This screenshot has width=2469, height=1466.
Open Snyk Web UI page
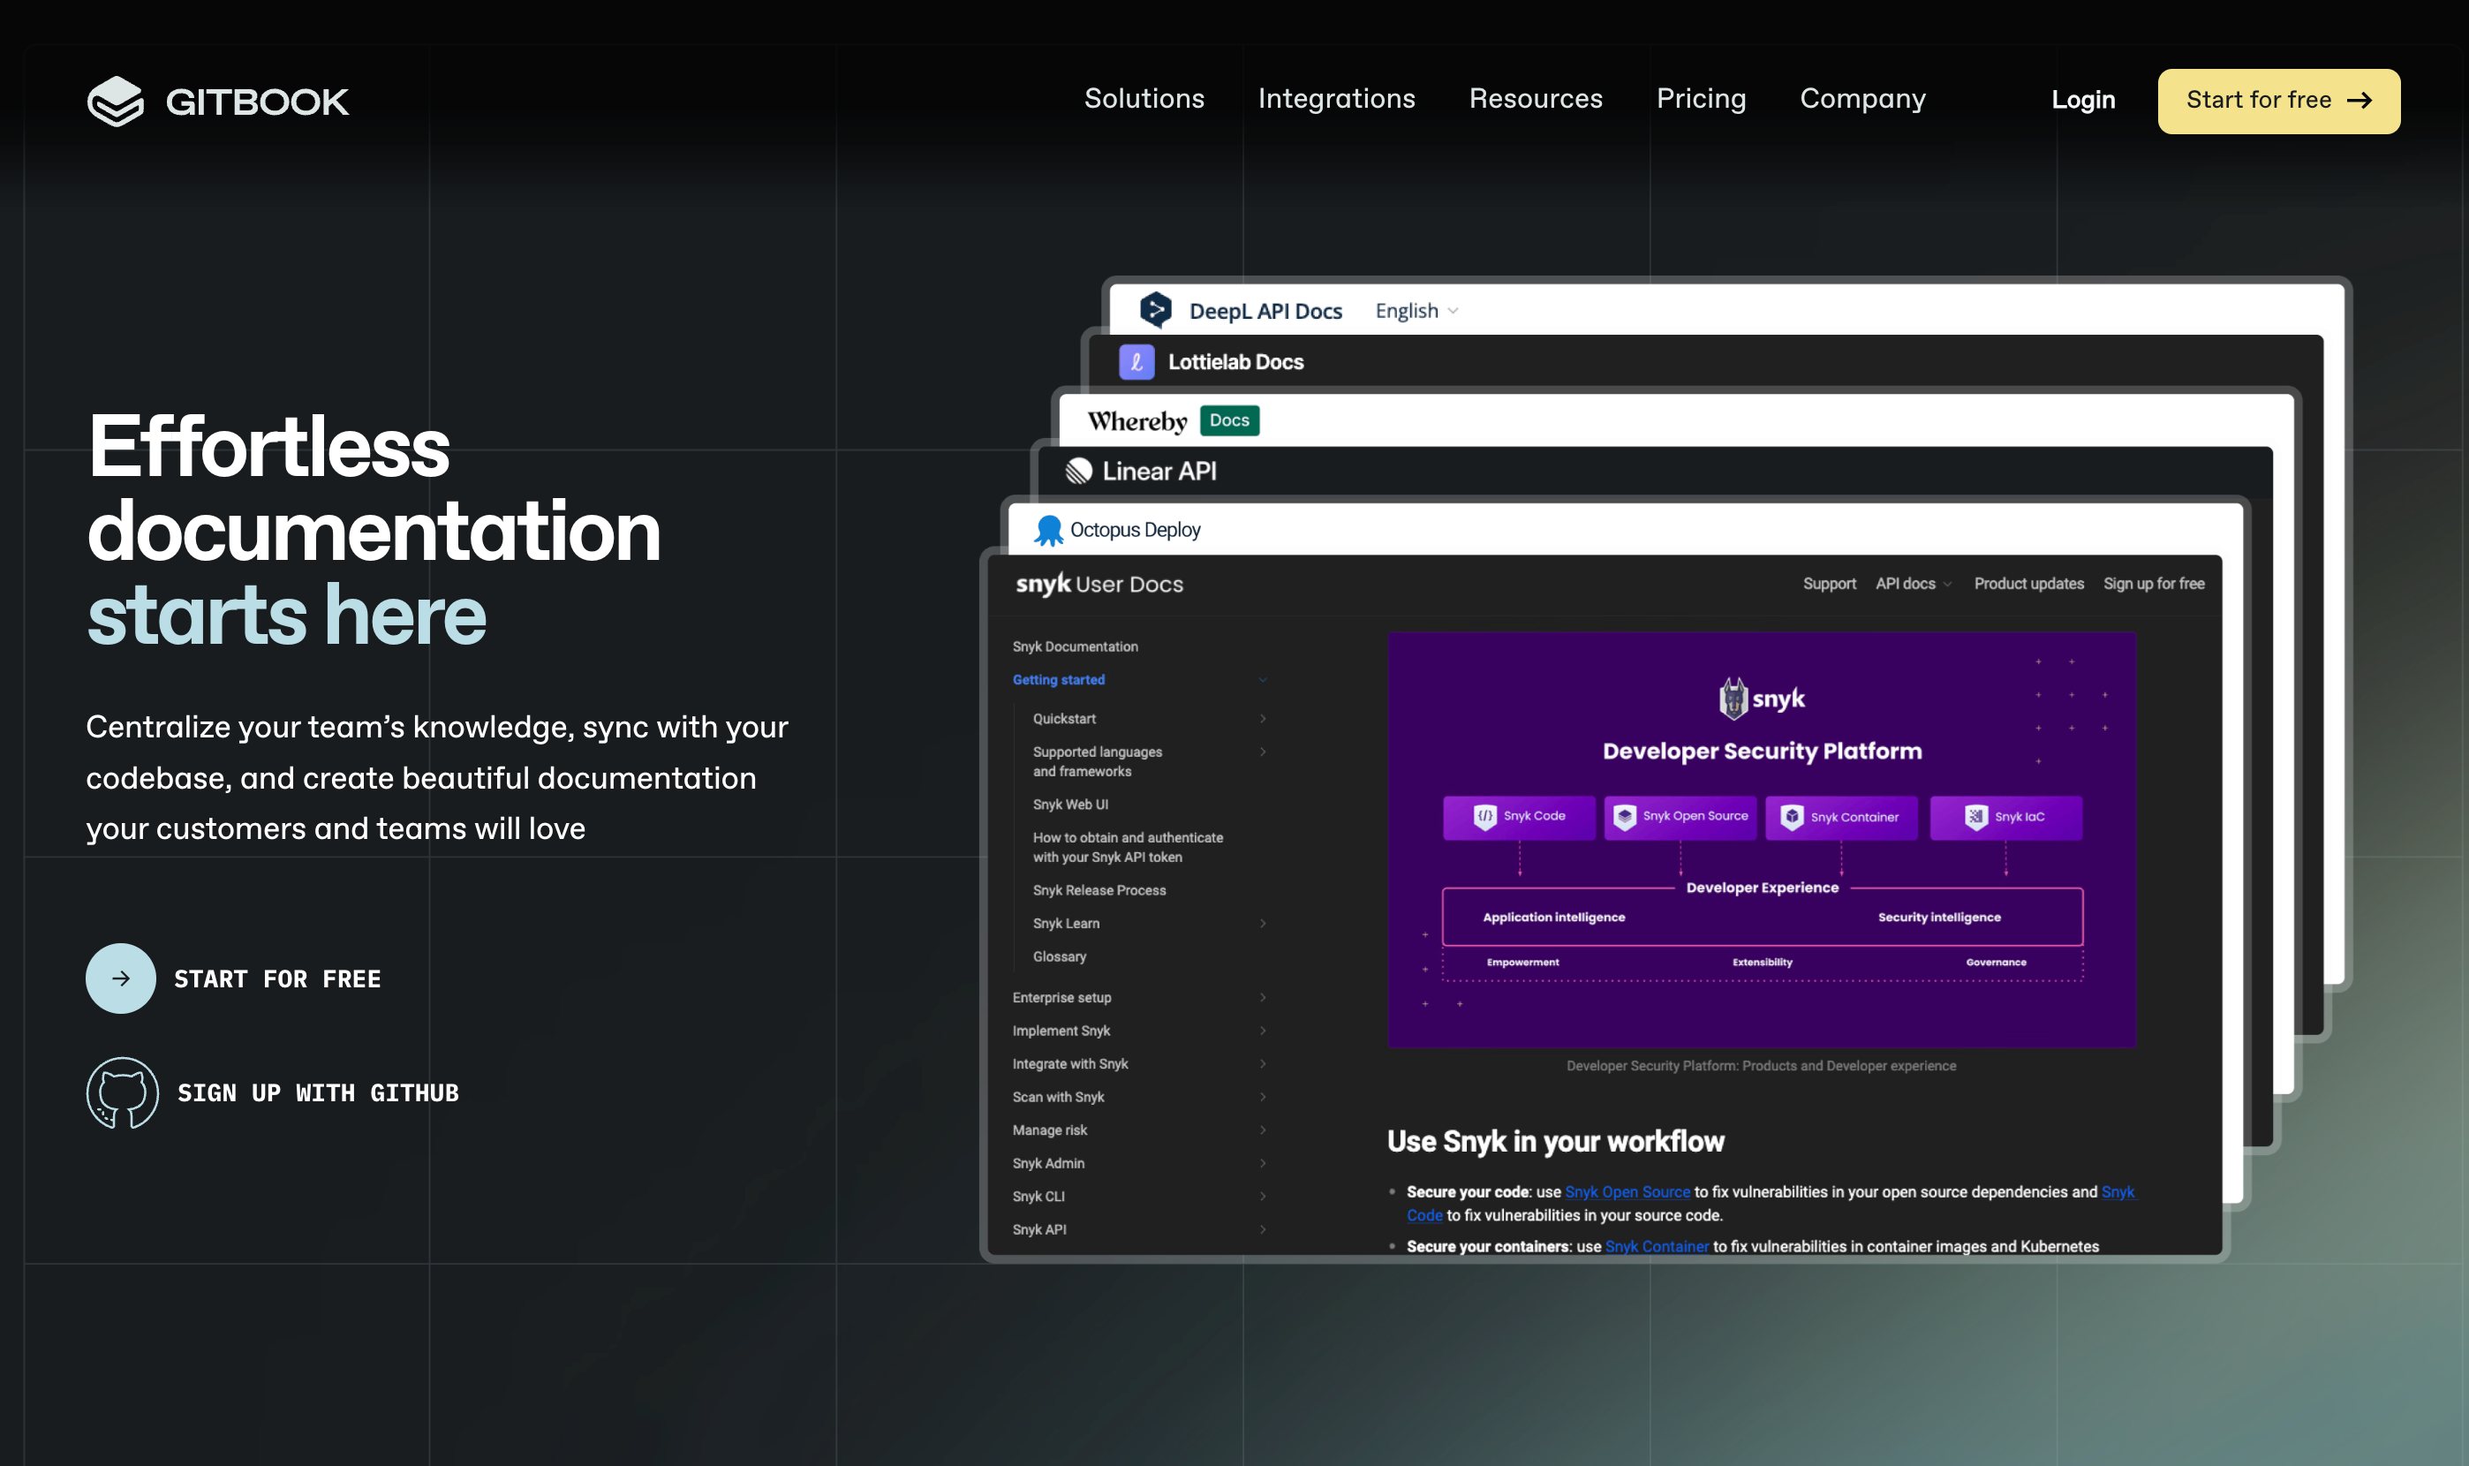pyautogui.click(x=1069, y=805)
